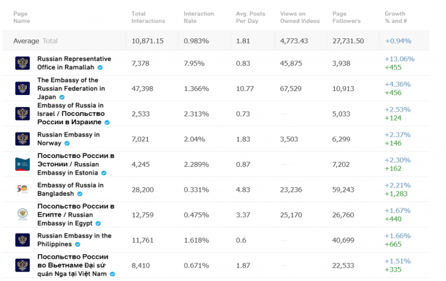Select the Embassy in Bangladesh profile icon
The image size is (446, 281).
[x=22, y=189]
